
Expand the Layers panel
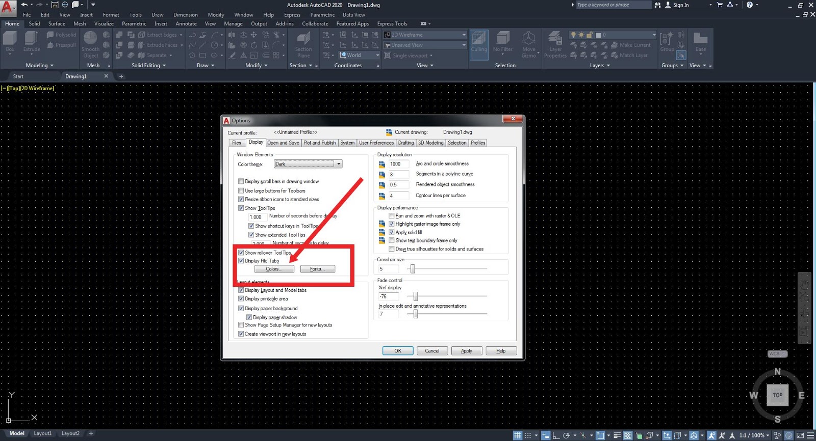pyautogui.click(x=600, y=65)
